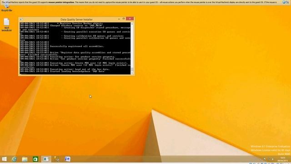Open the console window's system menu icon
Screen dimensions: 291x164
click(21, 19)
